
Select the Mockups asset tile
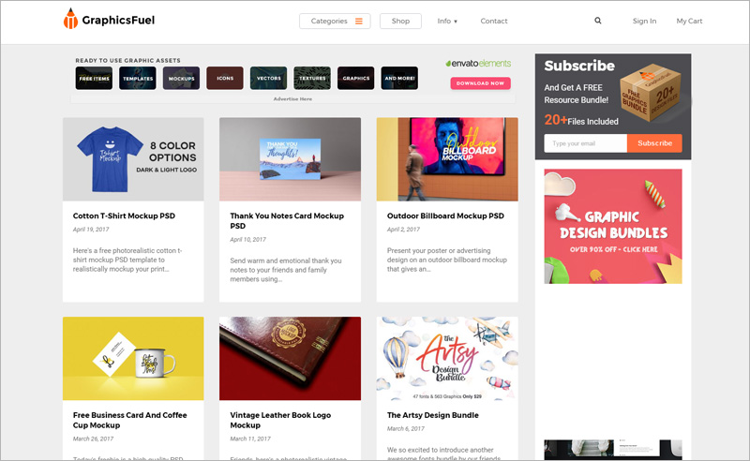181,78
